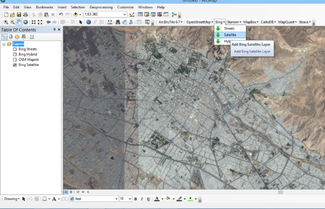Screen dimensions: 325x209
Task: Activate the Pan hand tool
Action: (19, 22)
